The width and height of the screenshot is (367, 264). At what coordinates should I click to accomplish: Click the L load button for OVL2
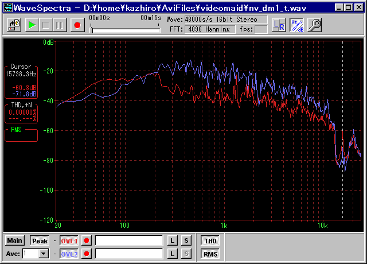[173, 254]
